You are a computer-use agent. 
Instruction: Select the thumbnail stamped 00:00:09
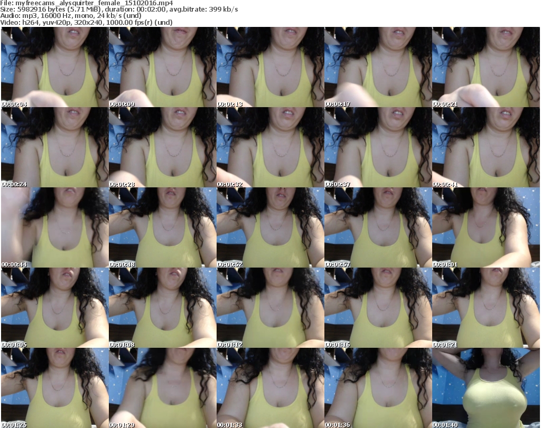point(163,67)
